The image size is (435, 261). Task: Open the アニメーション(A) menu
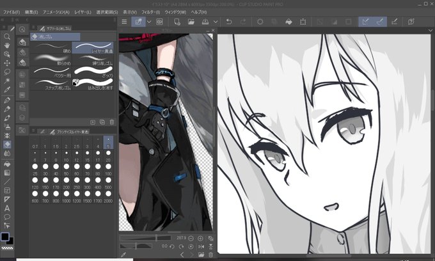[56, 12]
